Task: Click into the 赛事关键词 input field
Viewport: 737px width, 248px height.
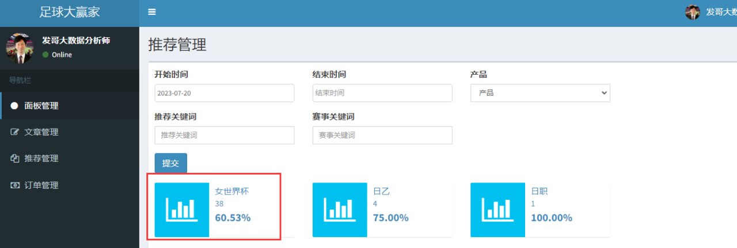Action: (x=382, y=135)
